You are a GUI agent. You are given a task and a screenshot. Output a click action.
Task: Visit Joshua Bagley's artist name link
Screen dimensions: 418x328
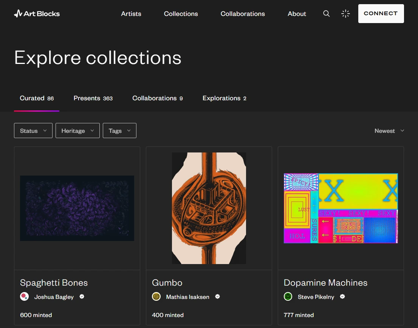tap(54, 297)
